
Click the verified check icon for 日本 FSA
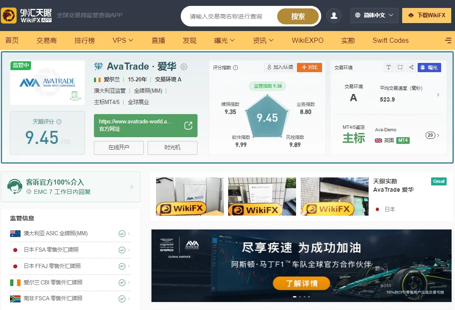(122, 250)
